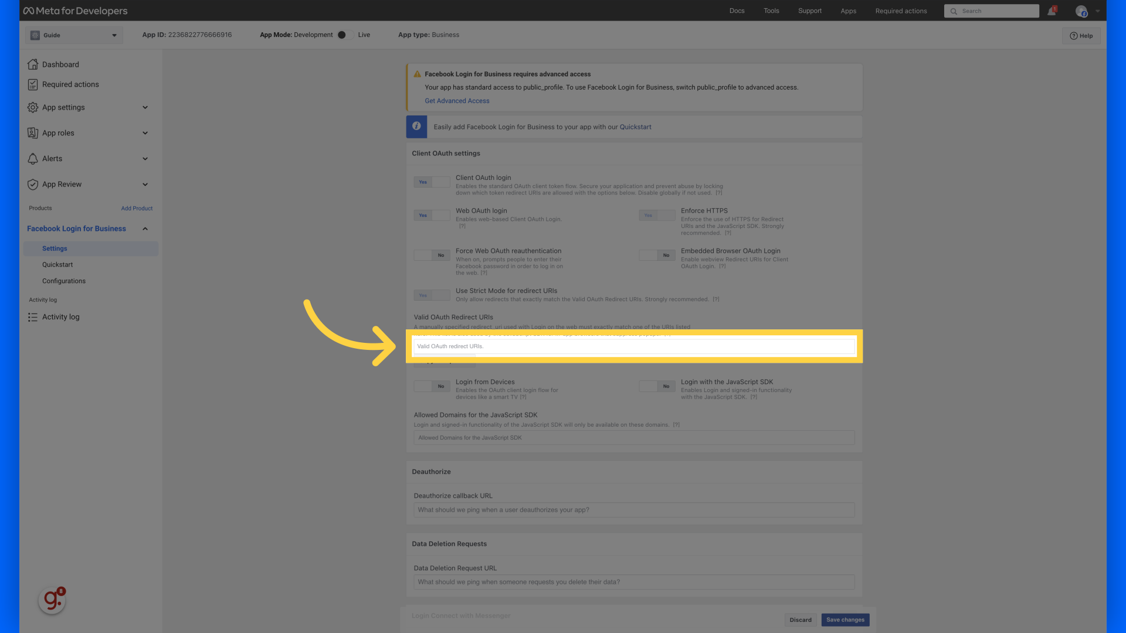Click the Data Deletion Request URL field
Screen dimensions: 1126x633
(634, 582)
